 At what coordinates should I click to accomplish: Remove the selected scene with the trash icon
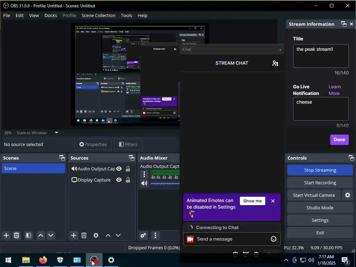[17, 235]
